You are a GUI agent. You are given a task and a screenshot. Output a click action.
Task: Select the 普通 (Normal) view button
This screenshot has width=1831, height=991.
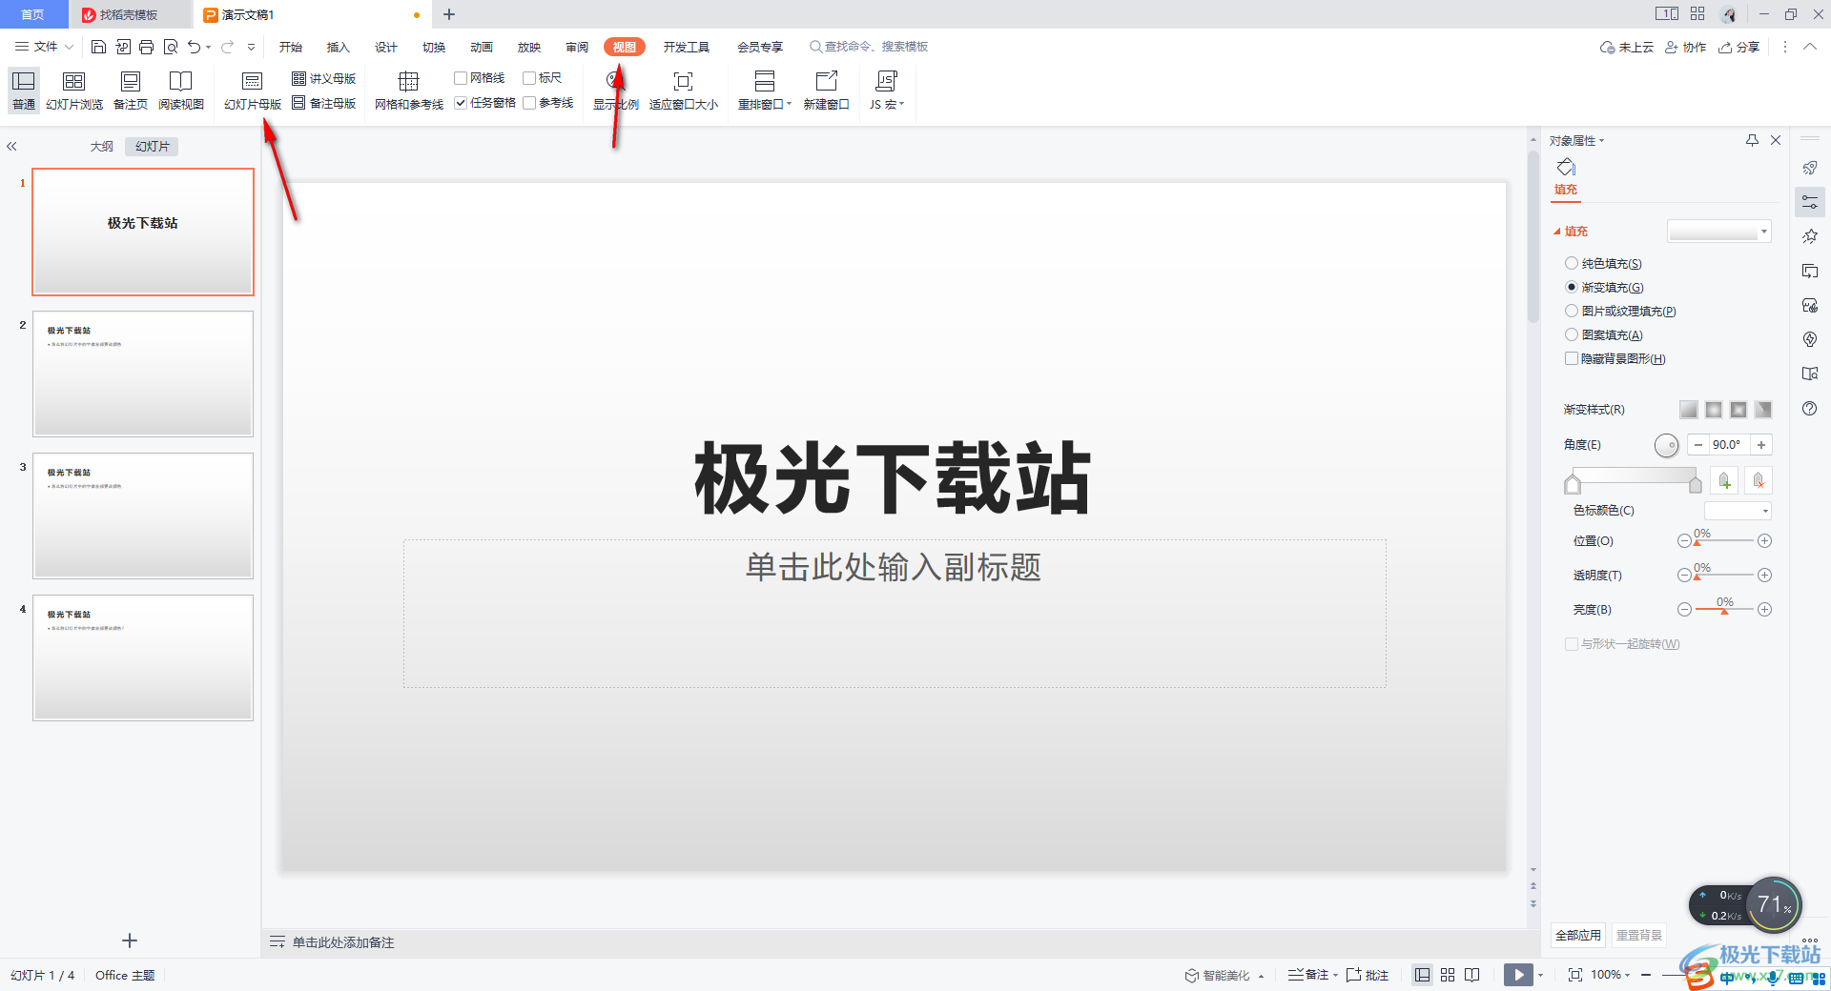coord(24,91)
